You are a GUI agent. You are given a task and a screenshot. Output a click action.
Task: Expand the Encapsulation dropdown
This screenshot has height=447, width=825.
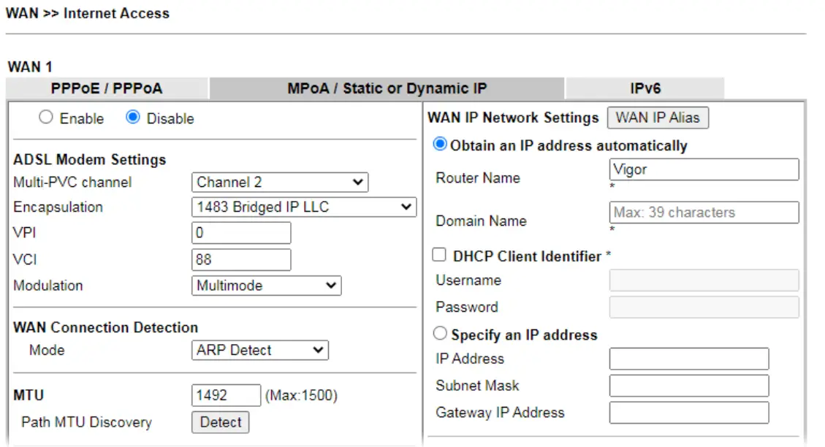point(302,207)
